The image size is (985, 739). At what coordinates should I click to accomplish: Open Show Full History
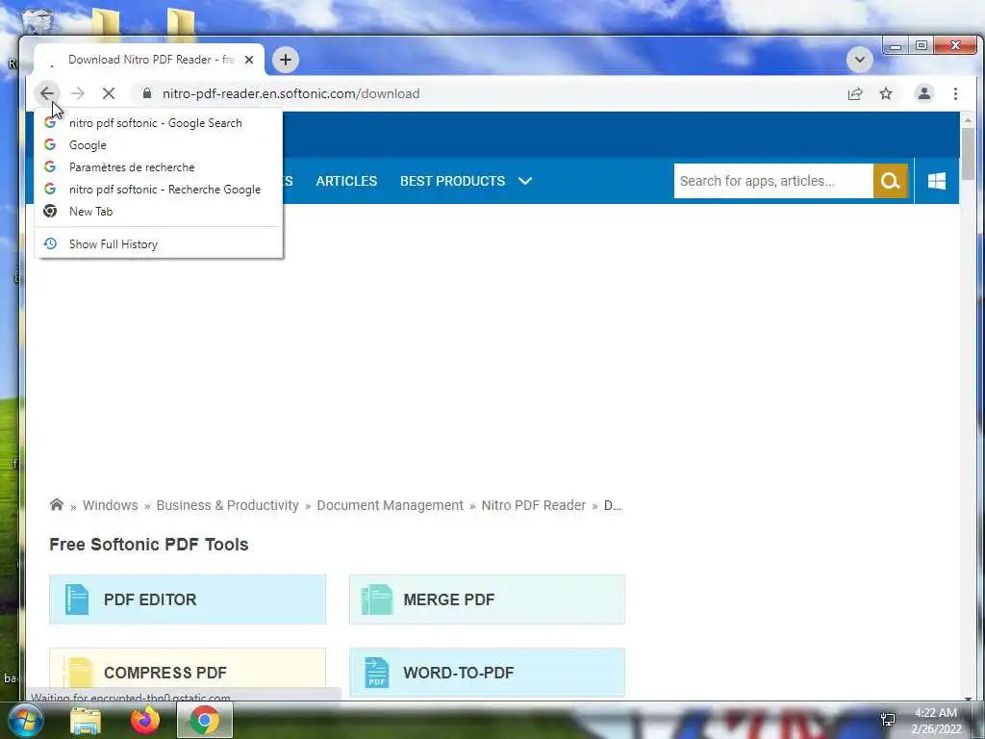(x=159, y=243)
